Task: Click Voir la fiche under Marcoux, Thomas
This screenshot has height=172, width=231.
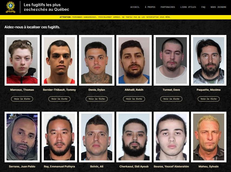Action: point(22,99)
